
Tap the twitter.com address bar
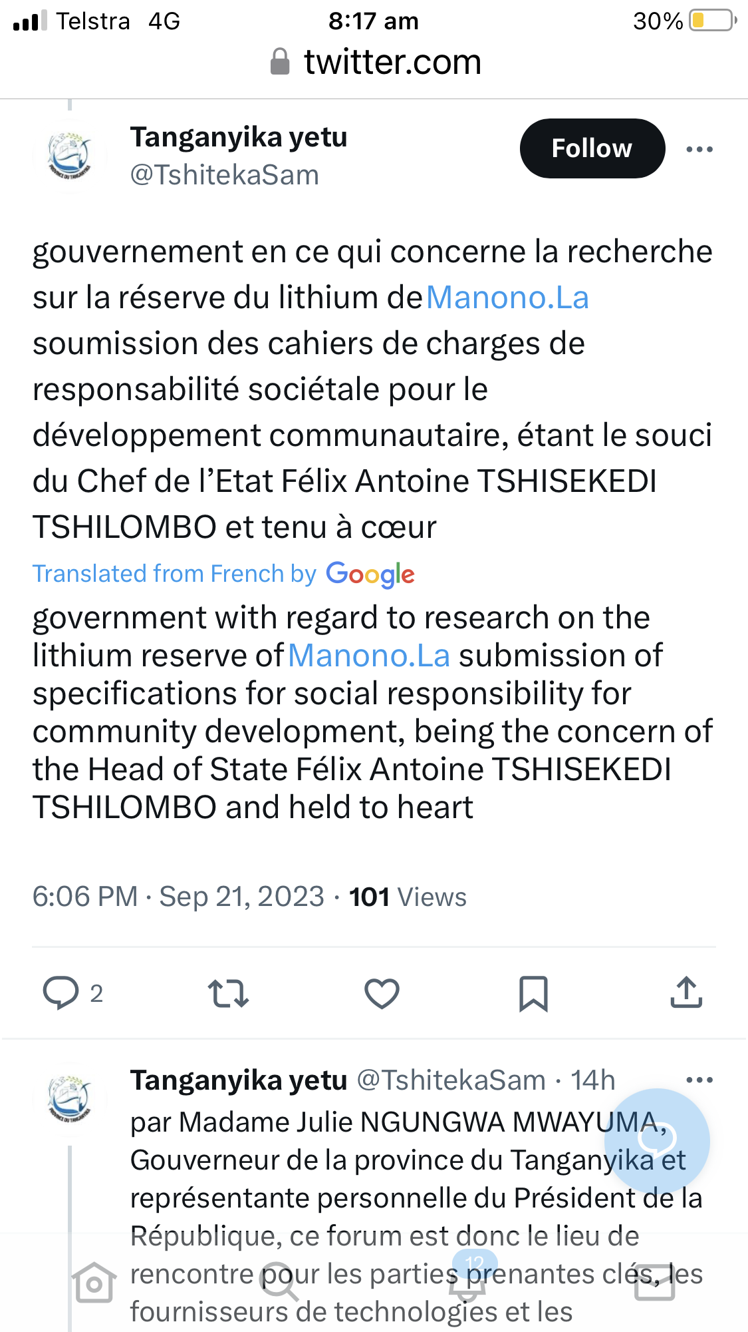(374, 63)
